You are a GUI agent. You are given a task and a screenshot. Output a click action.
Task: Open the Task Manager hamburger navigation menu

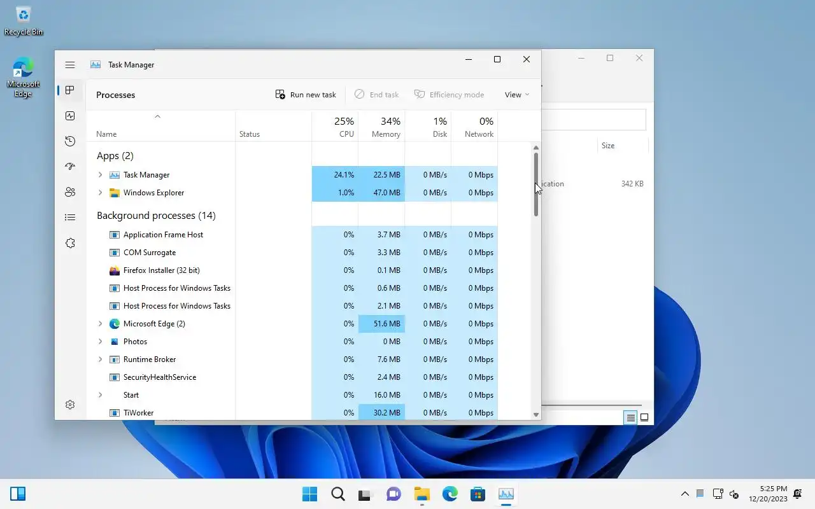tap(70, 65)
